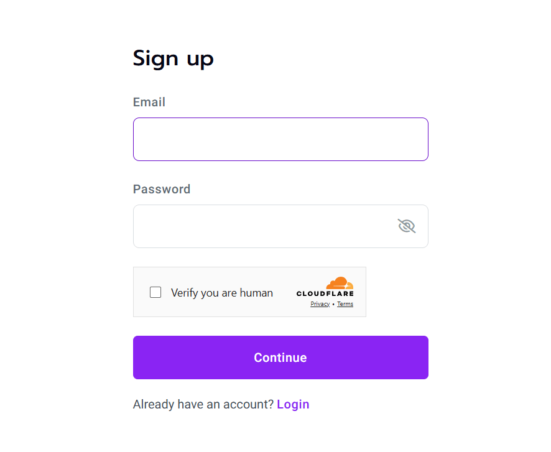Tick the Verify you are human checkbox
551x452 pixels.
[155, 292]
